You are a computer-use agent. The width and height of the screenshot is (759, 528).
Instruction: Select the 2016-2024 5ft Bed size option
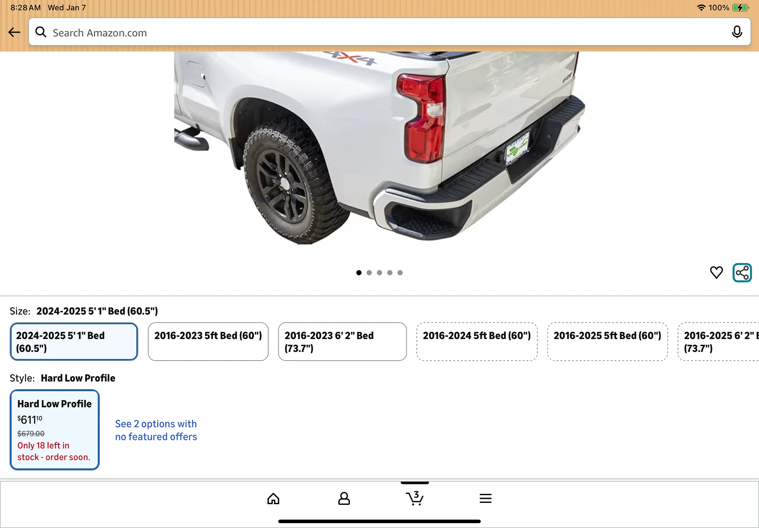[477, 342]
